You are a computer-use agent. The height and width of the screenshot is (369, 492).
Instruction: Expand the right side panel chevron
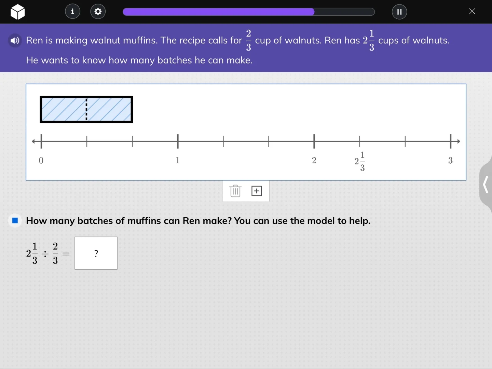click(486, 185)
